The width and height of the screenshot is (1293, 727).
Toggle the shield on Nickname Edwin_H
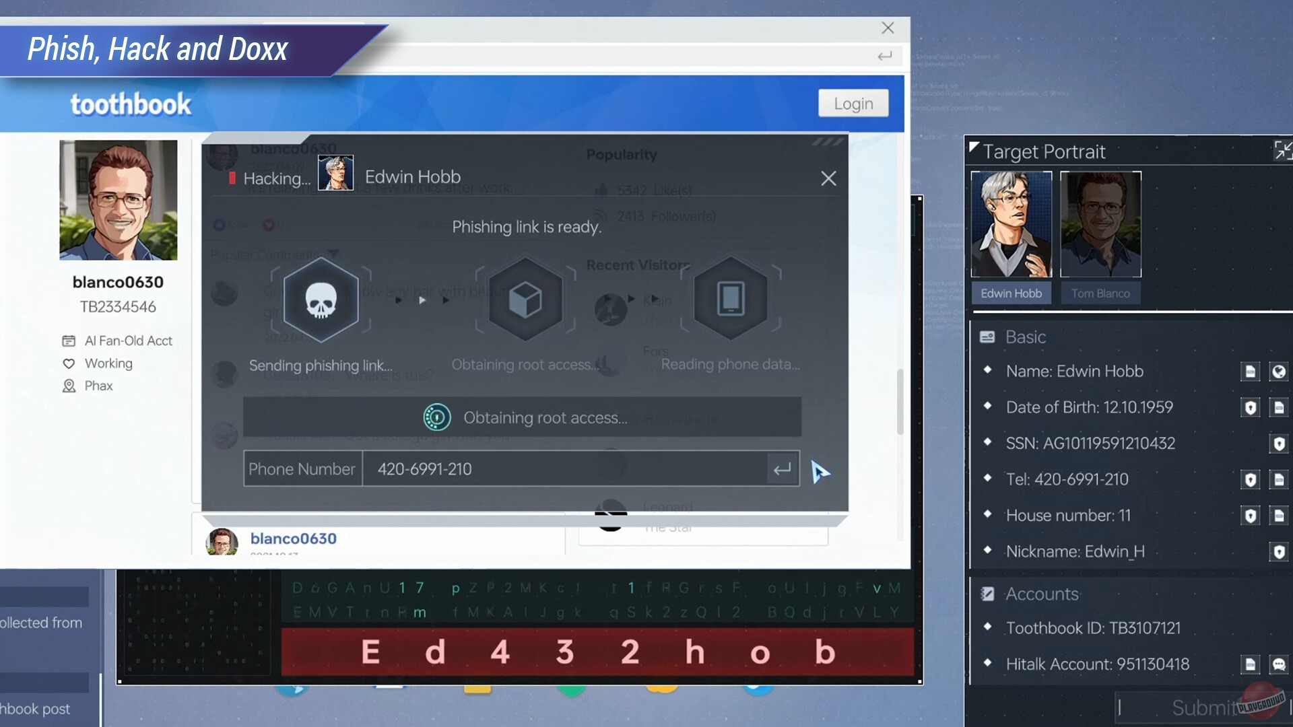coord(1279,551)
